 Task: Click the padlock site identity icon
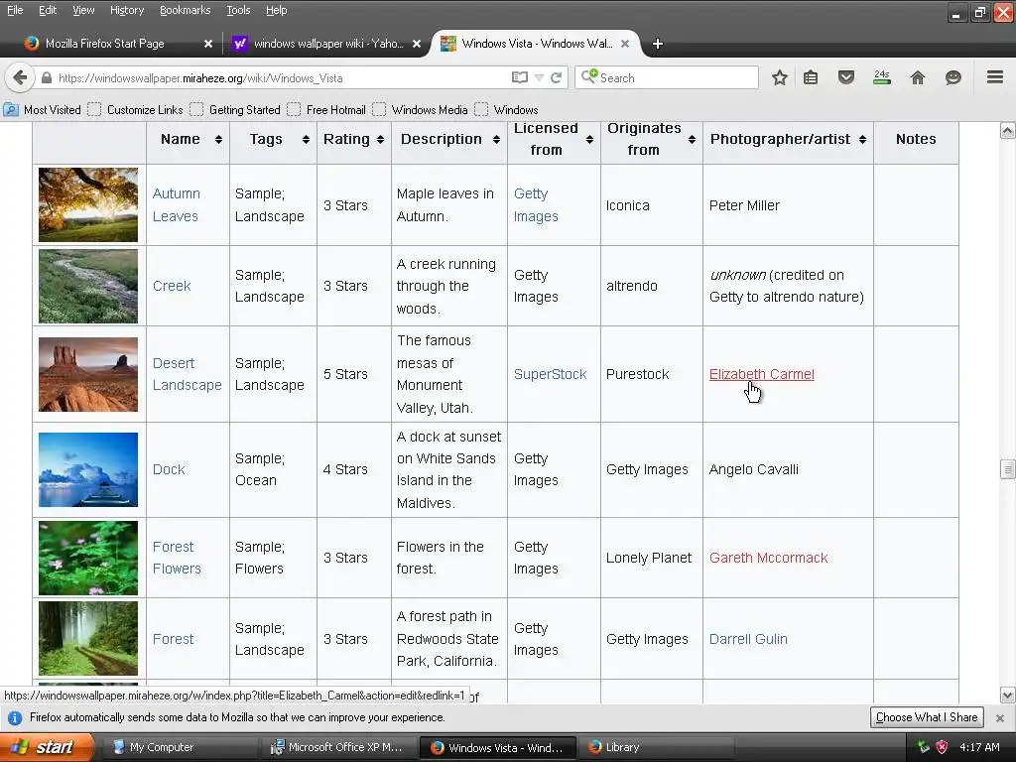(47, 77)
